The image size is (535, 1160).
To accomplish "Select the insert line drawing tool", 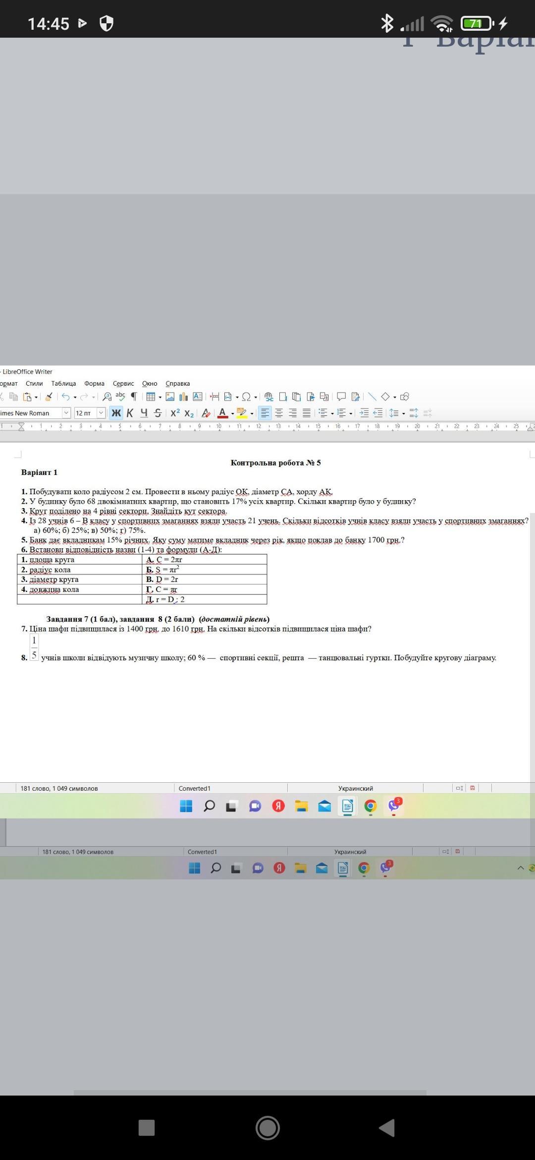I will (372, 397).
